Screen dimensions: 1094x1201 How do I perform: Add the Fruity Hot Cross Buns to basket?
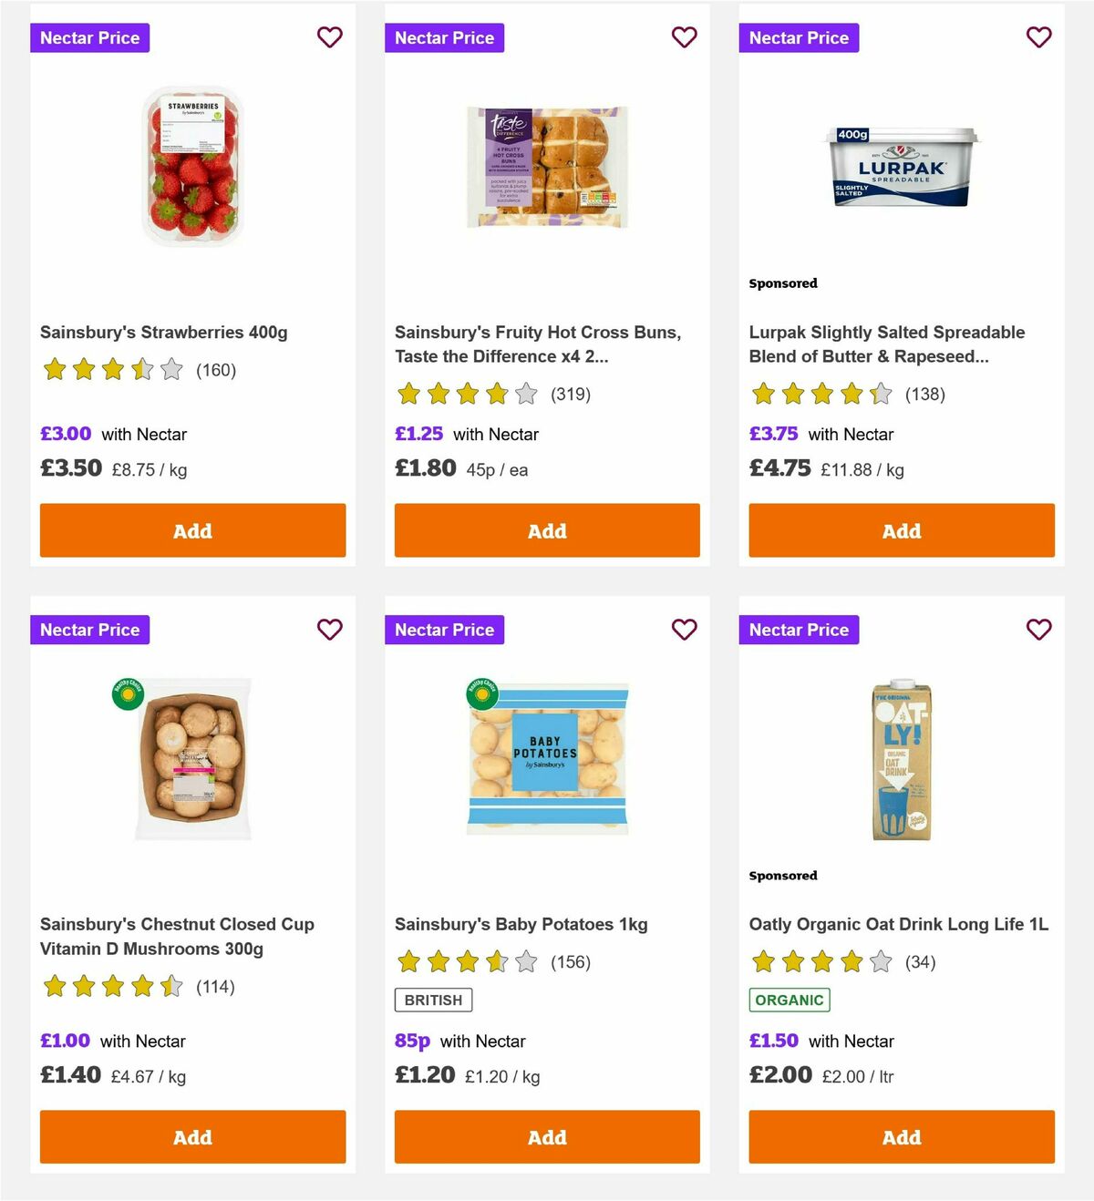point(547,529)
